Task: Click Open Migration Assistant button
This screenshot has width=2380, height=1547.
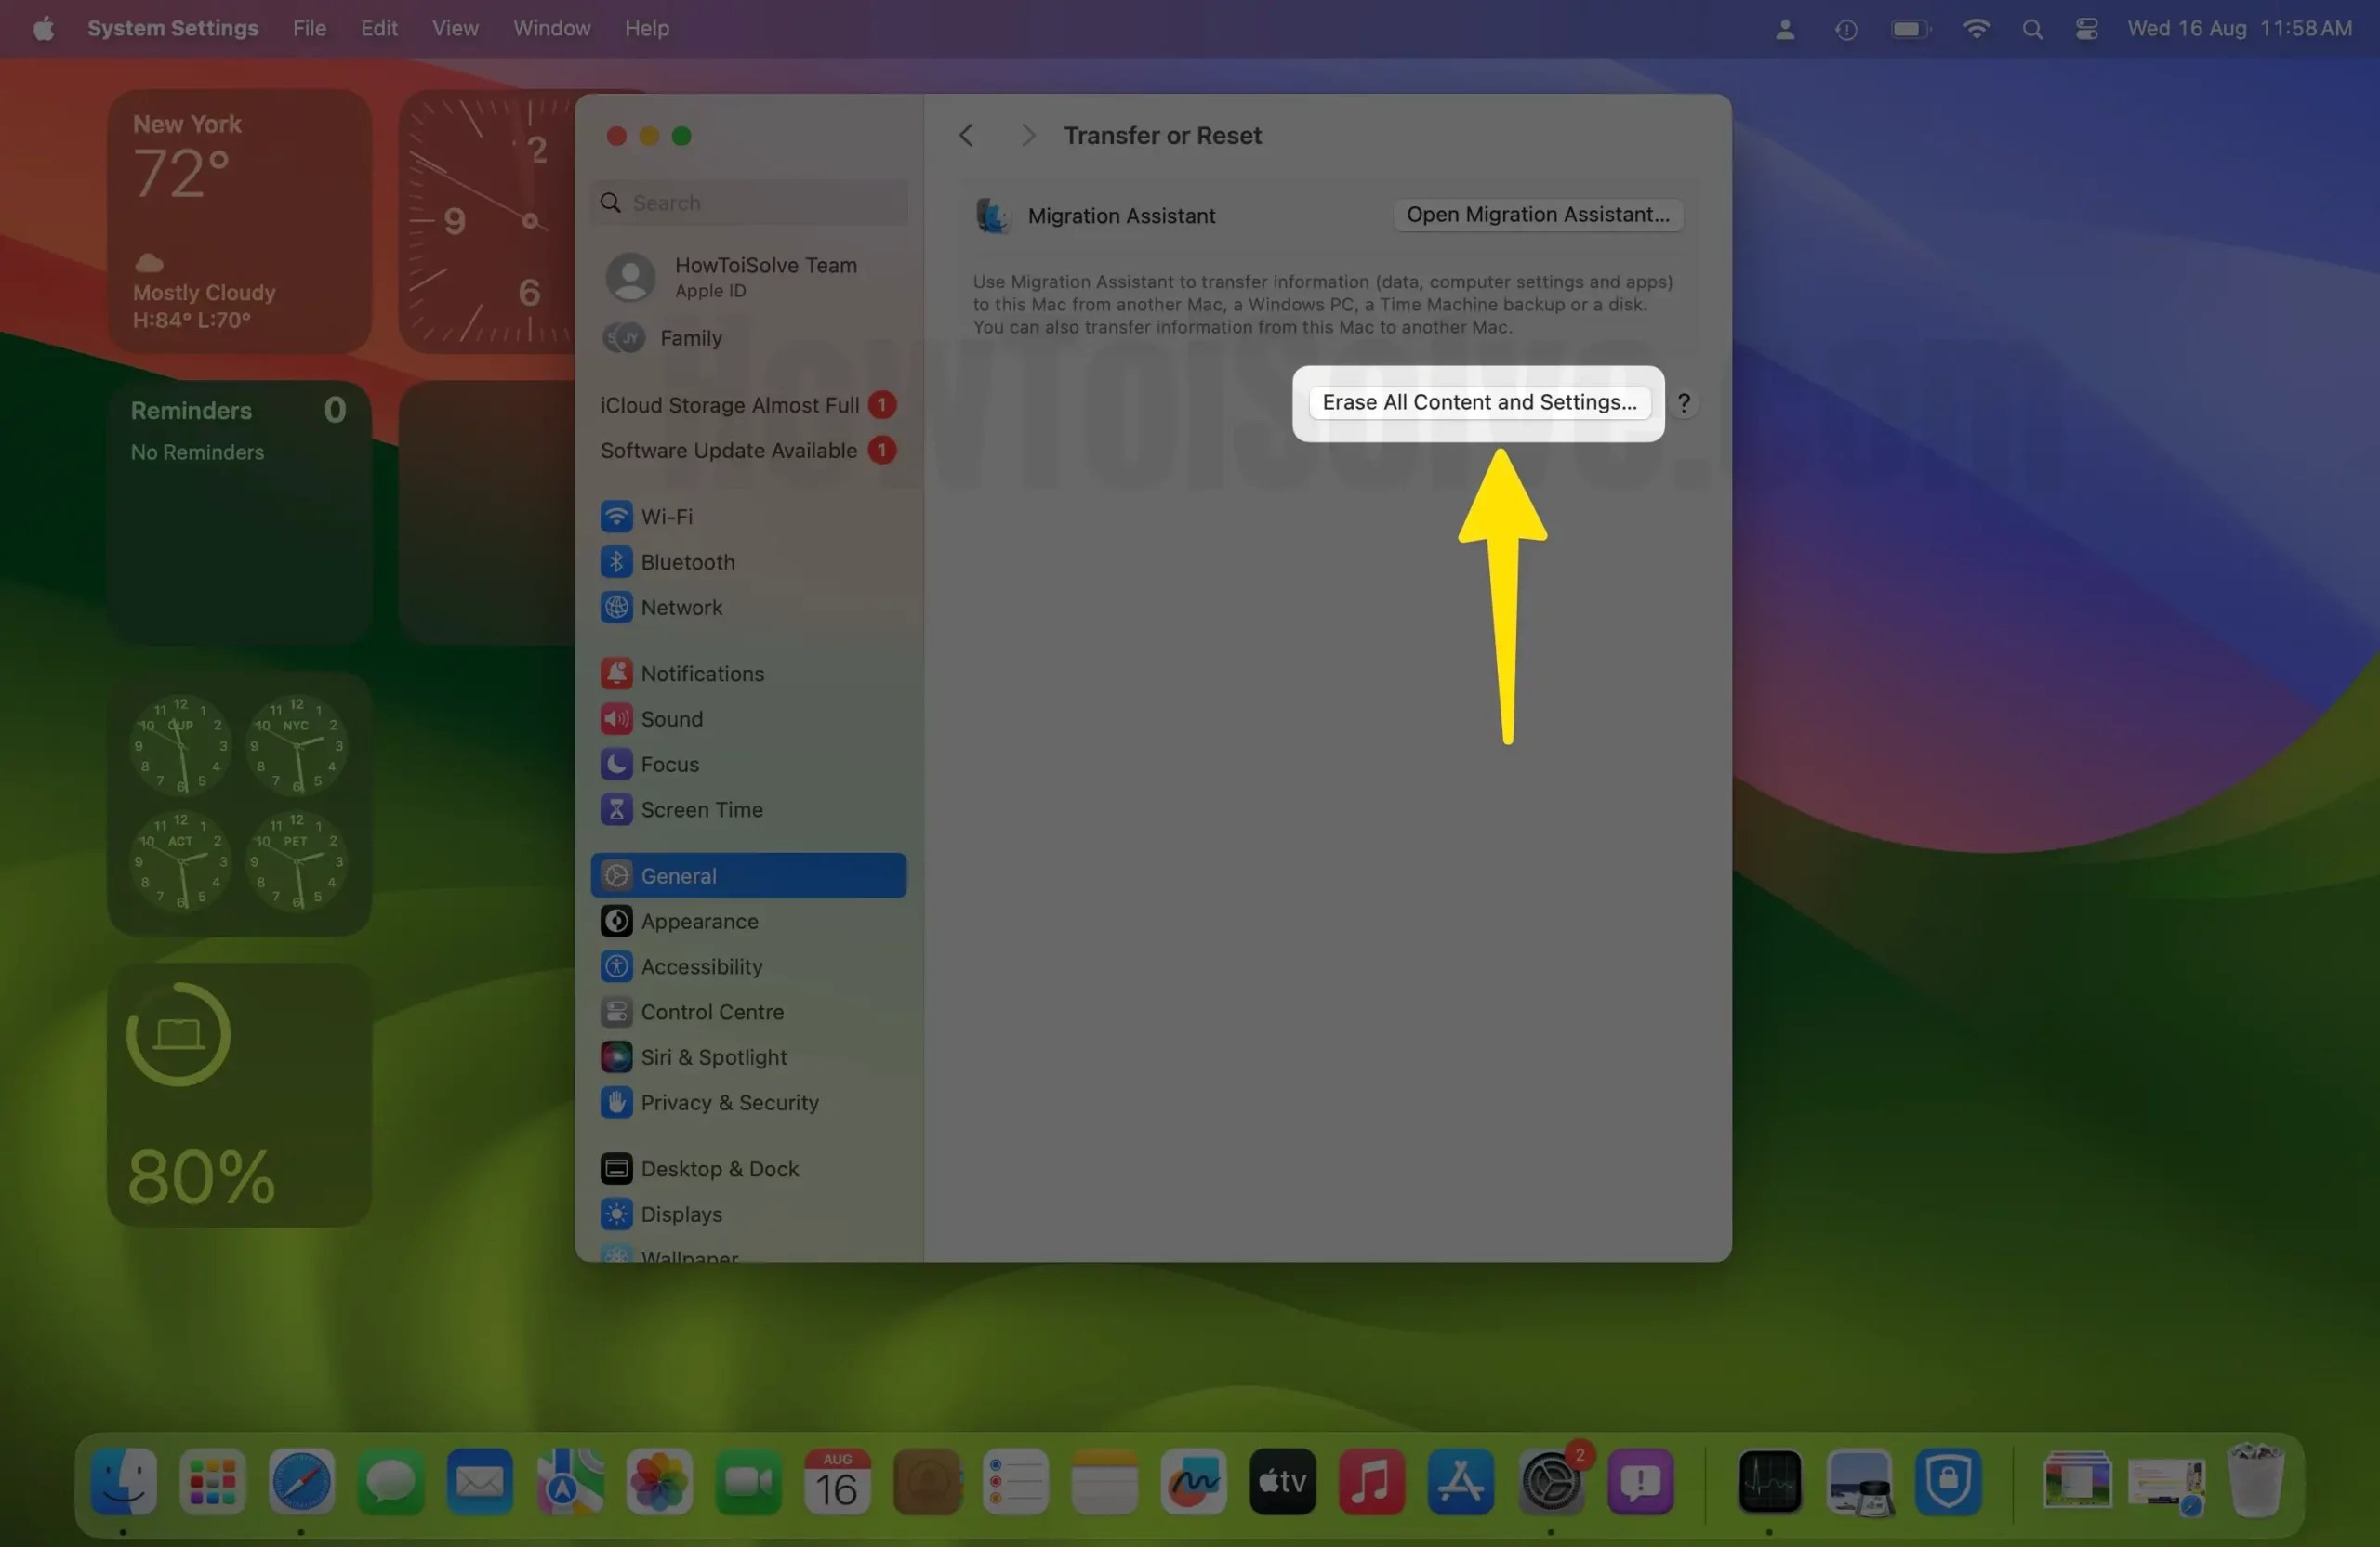Action: pyautogui.click(x=1537, y=215)
